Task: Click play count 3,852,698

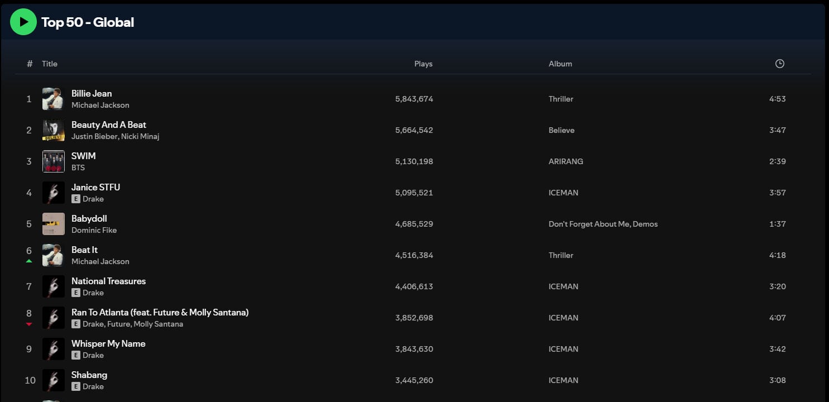Action: [414, 318]
